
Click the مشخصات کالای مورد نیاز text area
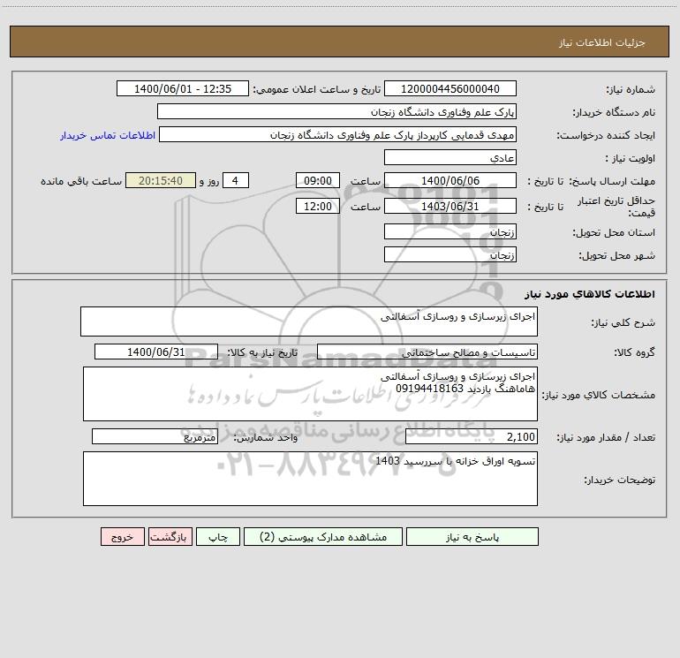(310, 394)
